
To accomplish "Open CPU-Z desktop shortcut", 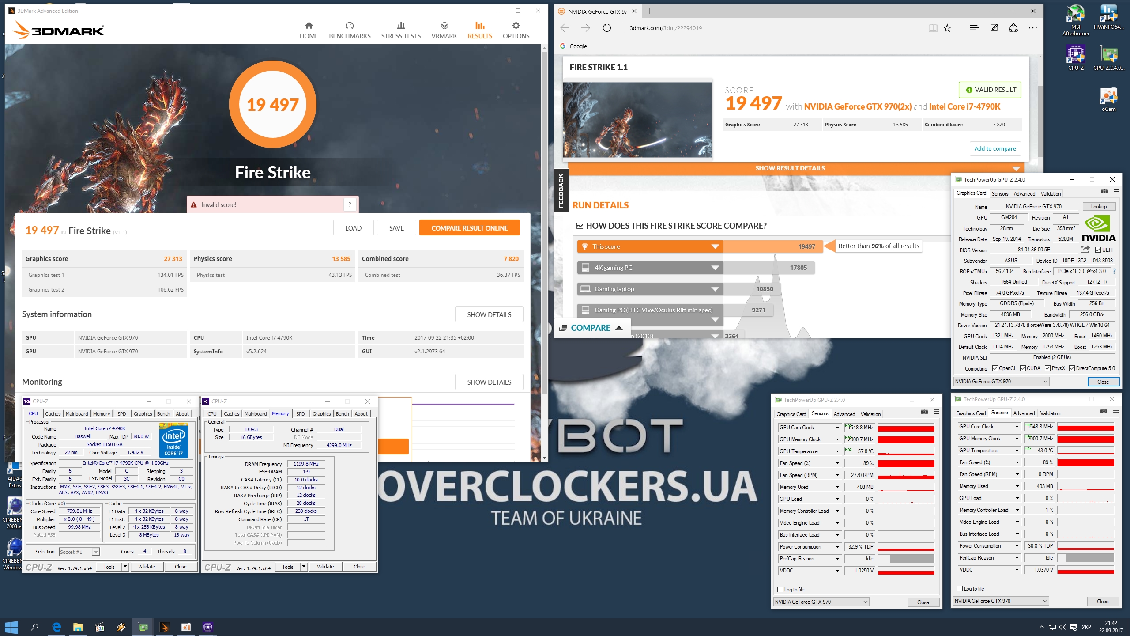I will 1076,58.
